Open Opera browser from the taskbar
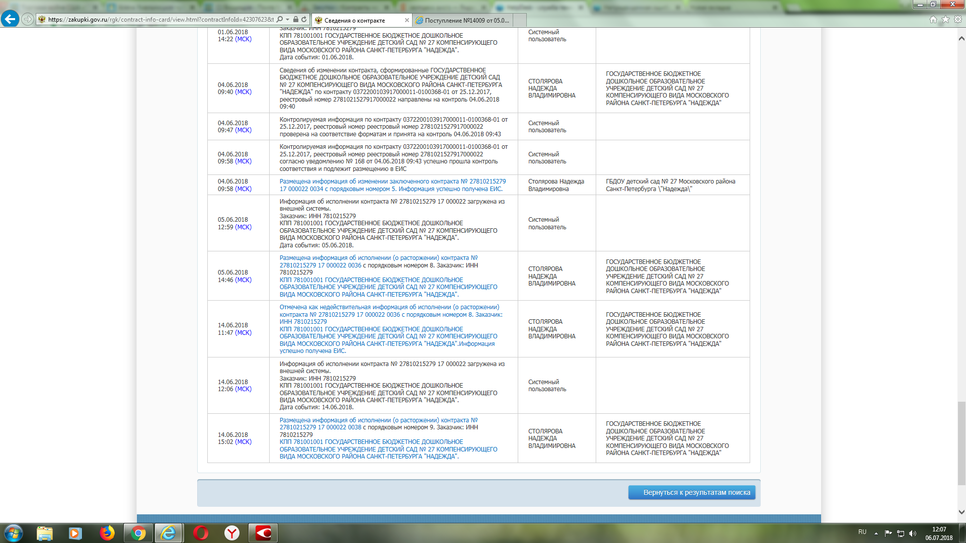 pyautogui.click(x=200, y=533)
